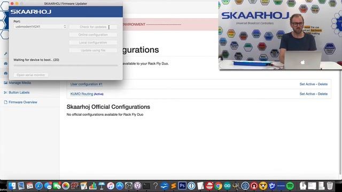Screen dimensions: 342x192
Task: Click the Button Labels scissors icon
Action: click(6, 92)
